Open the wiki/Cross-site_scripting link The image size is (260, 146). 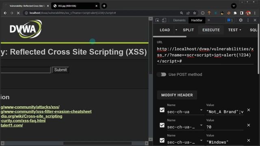click(x=31, y=116)
